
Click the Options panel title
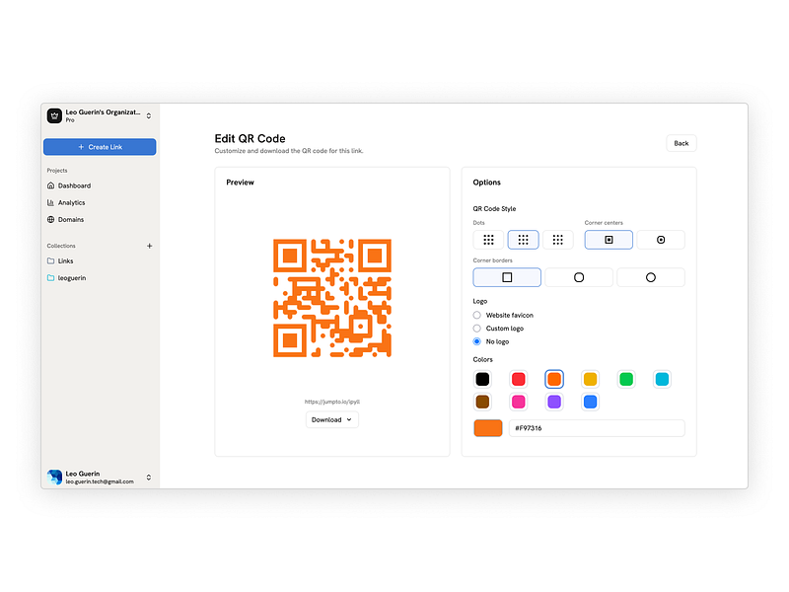(x=486, y=183)
